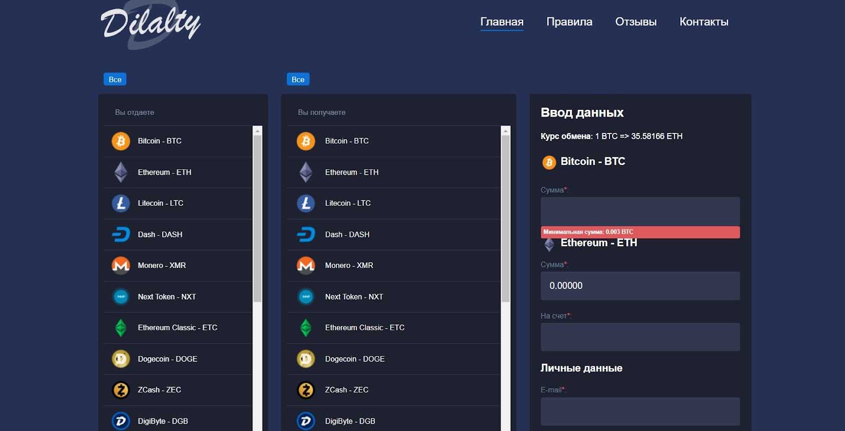Click the Ethereum amount field showing 0.00000
845x431 pixels.
coord(640,286)
